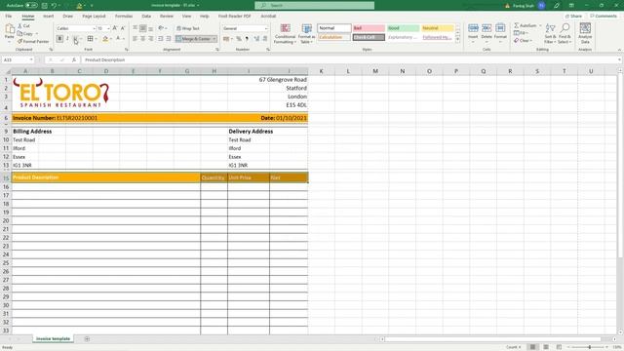Viewport: 624px width, 351px height.
Task: Click the AutoSum sigma button
Action: (x=526, y=25)
